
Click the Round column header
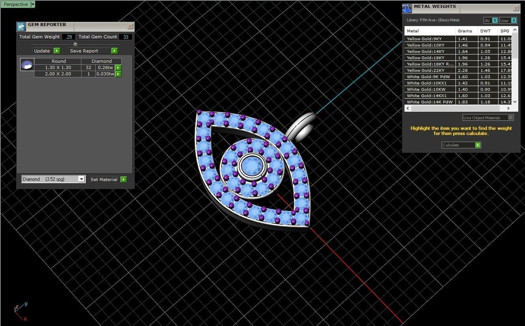tap(58, 61)
